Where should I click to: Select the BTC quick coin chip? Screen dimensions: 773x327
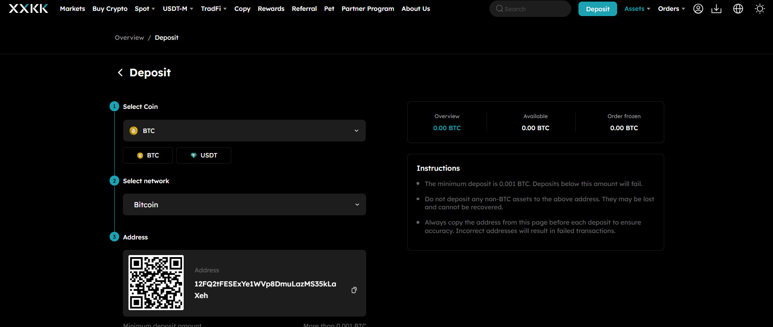click(x=148, y=155)
